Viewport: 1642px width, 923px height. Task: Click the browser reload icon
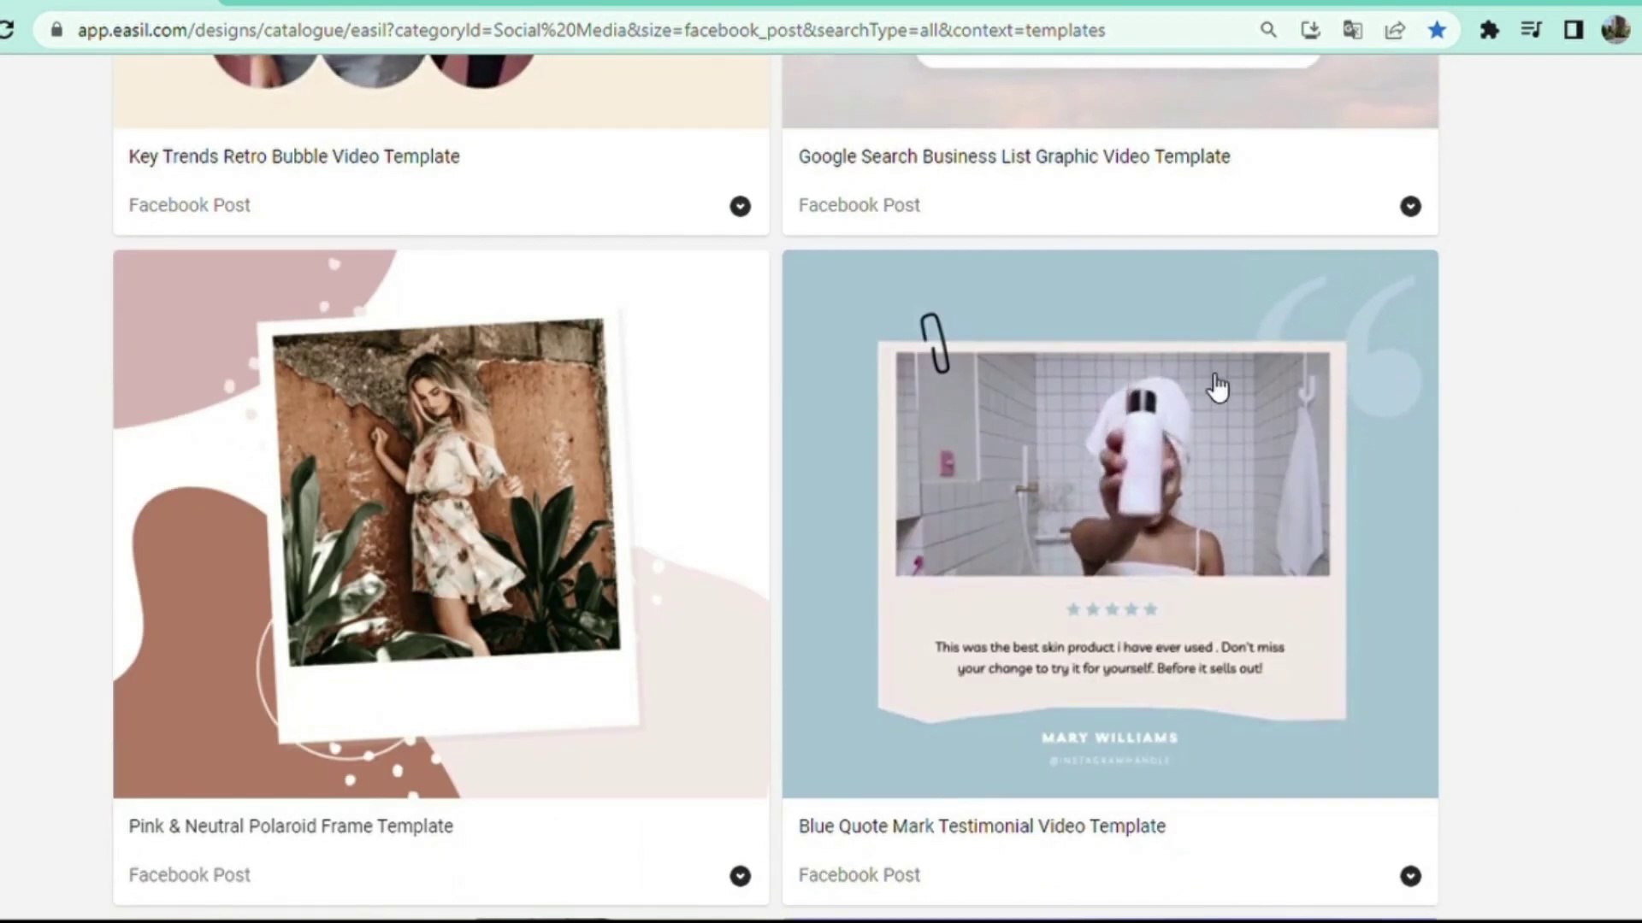(7, 30)
